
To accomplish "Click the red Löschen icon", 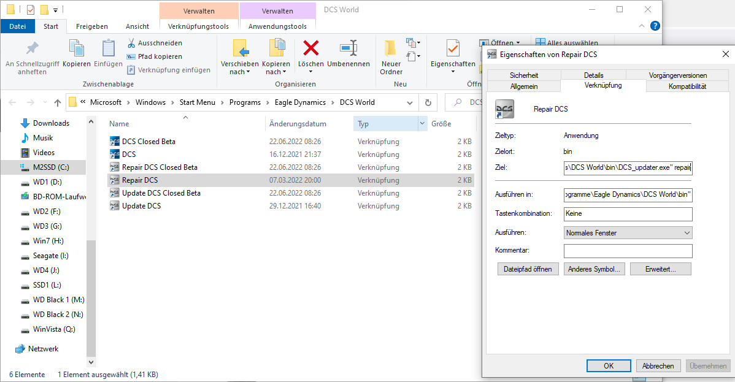I will pos(311,48).
